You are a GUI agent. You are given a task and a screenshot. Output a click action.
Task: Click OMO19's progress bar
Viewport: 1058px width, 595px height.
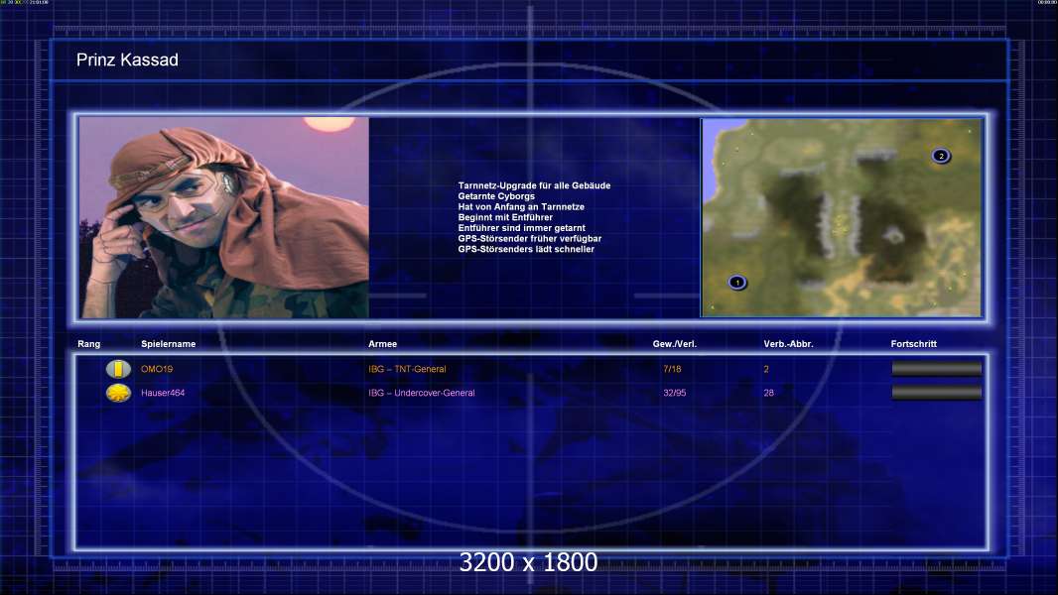click(937, 369)
